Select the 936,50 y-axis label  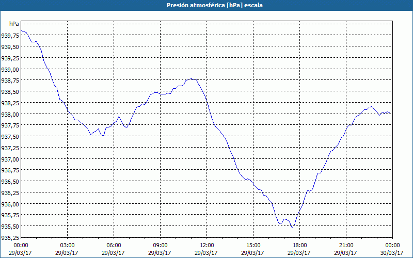tap(10, 182)
